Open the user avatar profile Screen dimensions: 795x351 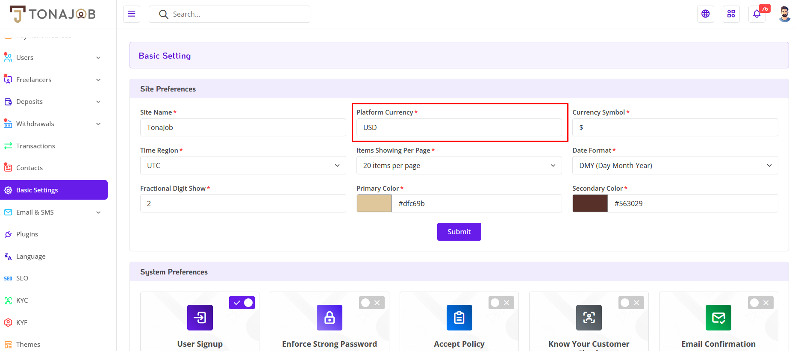(784, 14)
